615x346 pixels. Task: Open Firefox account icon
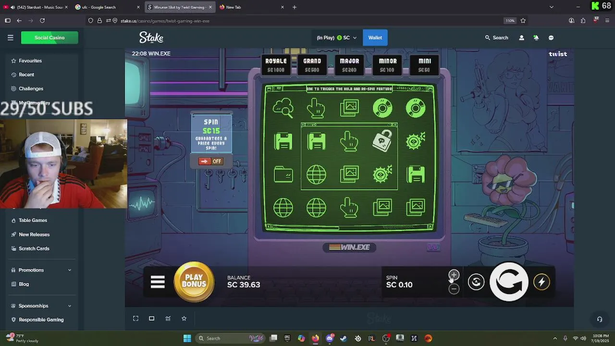click(x=571, y=21)
